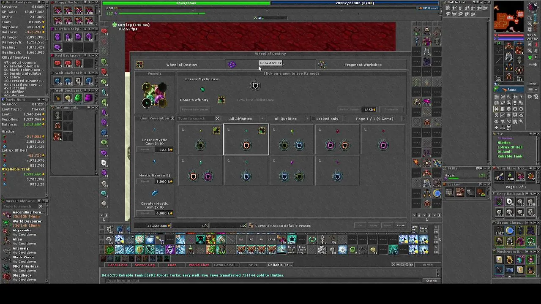Image resolution: width=541 pixels, height=304 pixels.
Task: Click the Domain Affinity icon in gem details
Action: (x=221, y=100)
